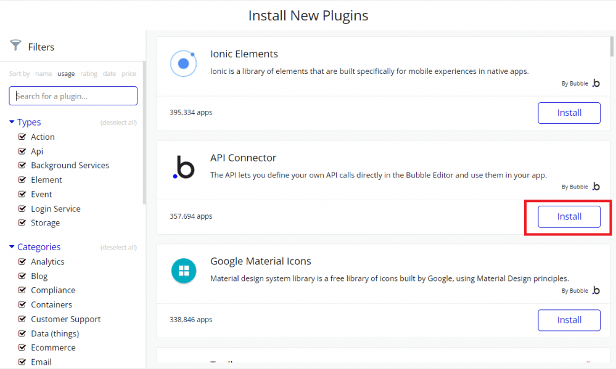
Task: Deselect all Types filters
Action: click(x=118, y=123)
